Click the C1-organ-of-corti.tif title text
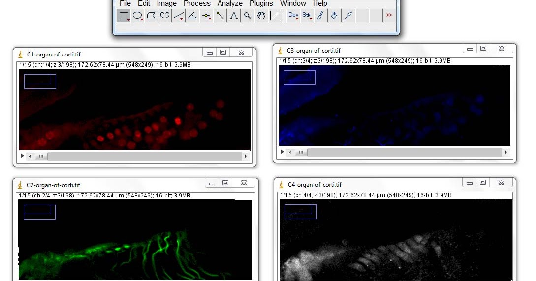 coord(54,54)
